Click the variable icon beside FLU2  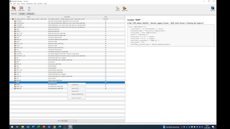pos(15,50)
